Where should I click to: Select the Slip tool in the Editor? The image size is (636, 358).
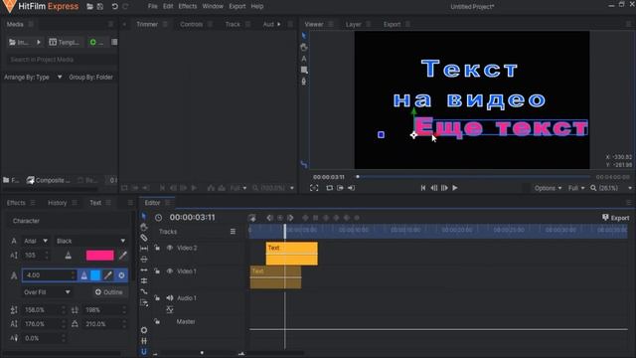coord(144,248)
